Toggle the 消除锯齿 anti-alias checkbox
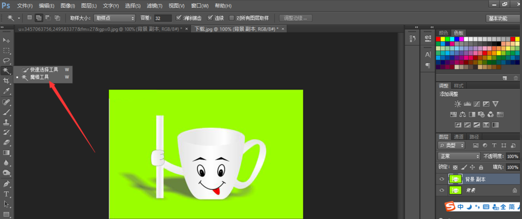 179,18
